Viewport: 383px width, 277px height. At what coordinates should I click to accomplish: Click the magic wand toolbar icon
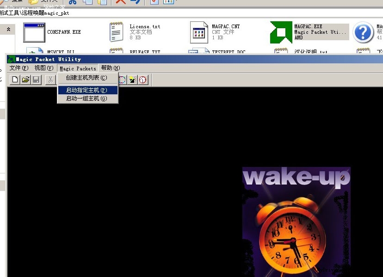(132, 80)
